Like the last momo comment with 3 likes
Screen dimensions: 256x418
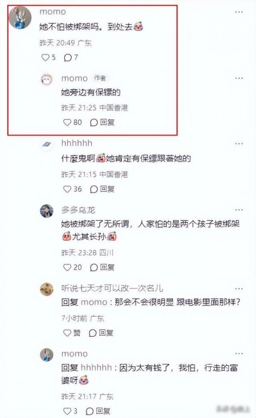point(70,411)
